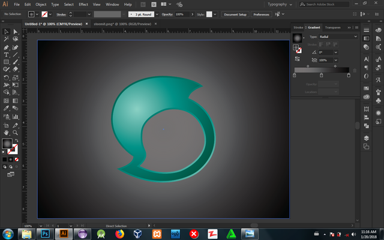Click the middle gradient slider stop
Screen dimensions: 384x240
pos(322,76)
